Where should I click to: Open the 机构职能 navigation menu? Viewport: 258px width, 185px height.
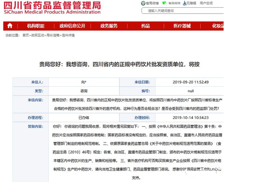point(36,26)
